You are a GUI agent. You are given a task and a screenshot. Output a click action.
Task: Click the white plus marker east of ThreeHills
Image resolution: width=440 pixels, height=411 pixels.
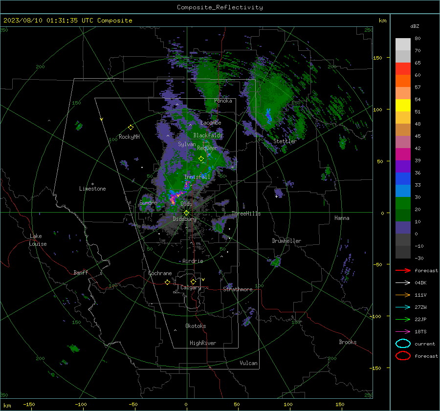point(276,196)
